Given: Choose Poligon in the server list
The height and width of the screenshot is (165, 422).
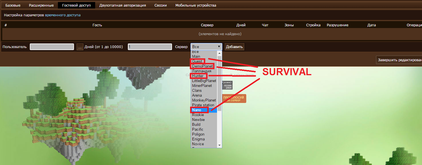Looking at the screenshot, I should (204, 134).
